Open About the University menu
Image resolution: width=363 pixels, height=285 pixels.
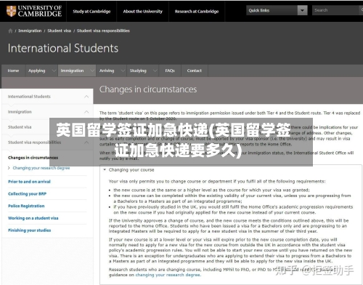tap(142, 11)
